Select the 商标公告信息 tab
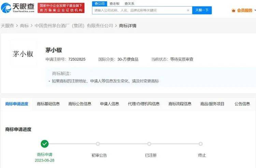The image size is (256, 168). coord(80,104)
